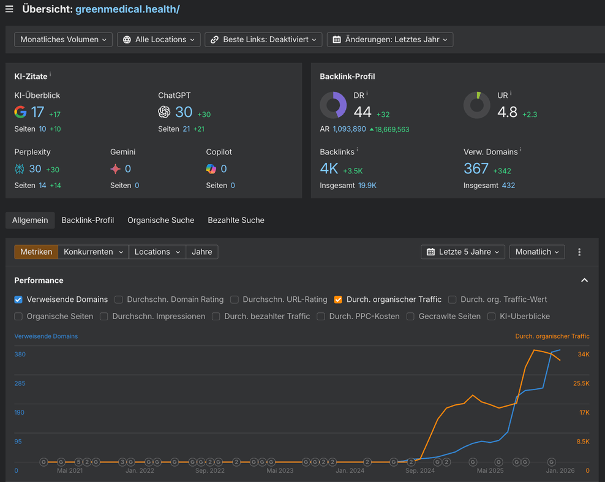Image resolution: width=605 pixels, height=482 pixels.
Task: Click the Perplexity logo icon
Action: tap(20, 169)
